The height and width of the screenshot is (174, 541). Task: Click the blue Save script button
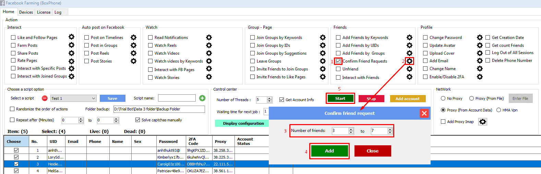112,98
